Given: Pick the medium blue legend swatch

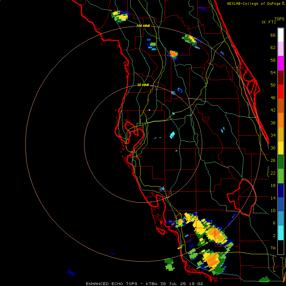Looking at the screenshot, I should pos(281,204).
